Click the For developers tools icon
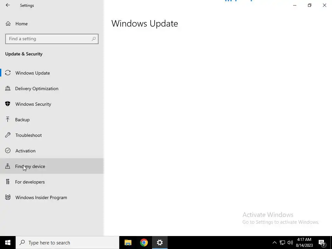 point(8,182)
